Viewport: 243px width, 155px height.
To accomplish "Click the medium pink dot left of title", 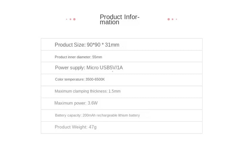I will [71, 19].
